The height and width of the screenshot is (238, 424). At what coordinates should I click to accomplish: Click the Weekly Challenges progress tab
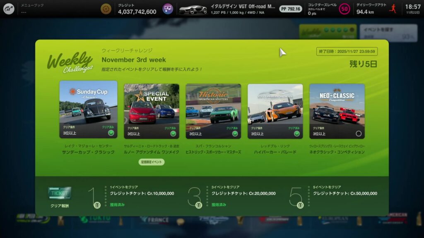tap(328, 32)
